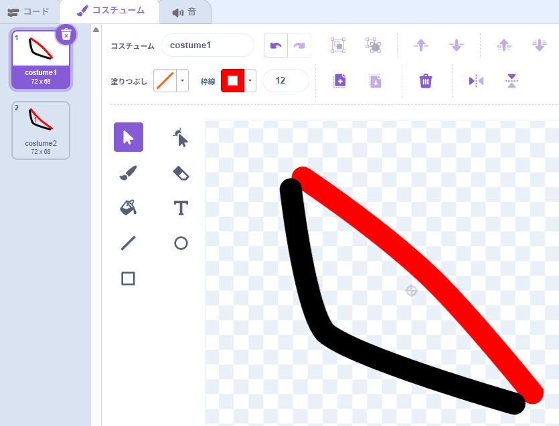Flip the selection horizontally
Screen dimensions: 559x426
click(x=476, y=81)
